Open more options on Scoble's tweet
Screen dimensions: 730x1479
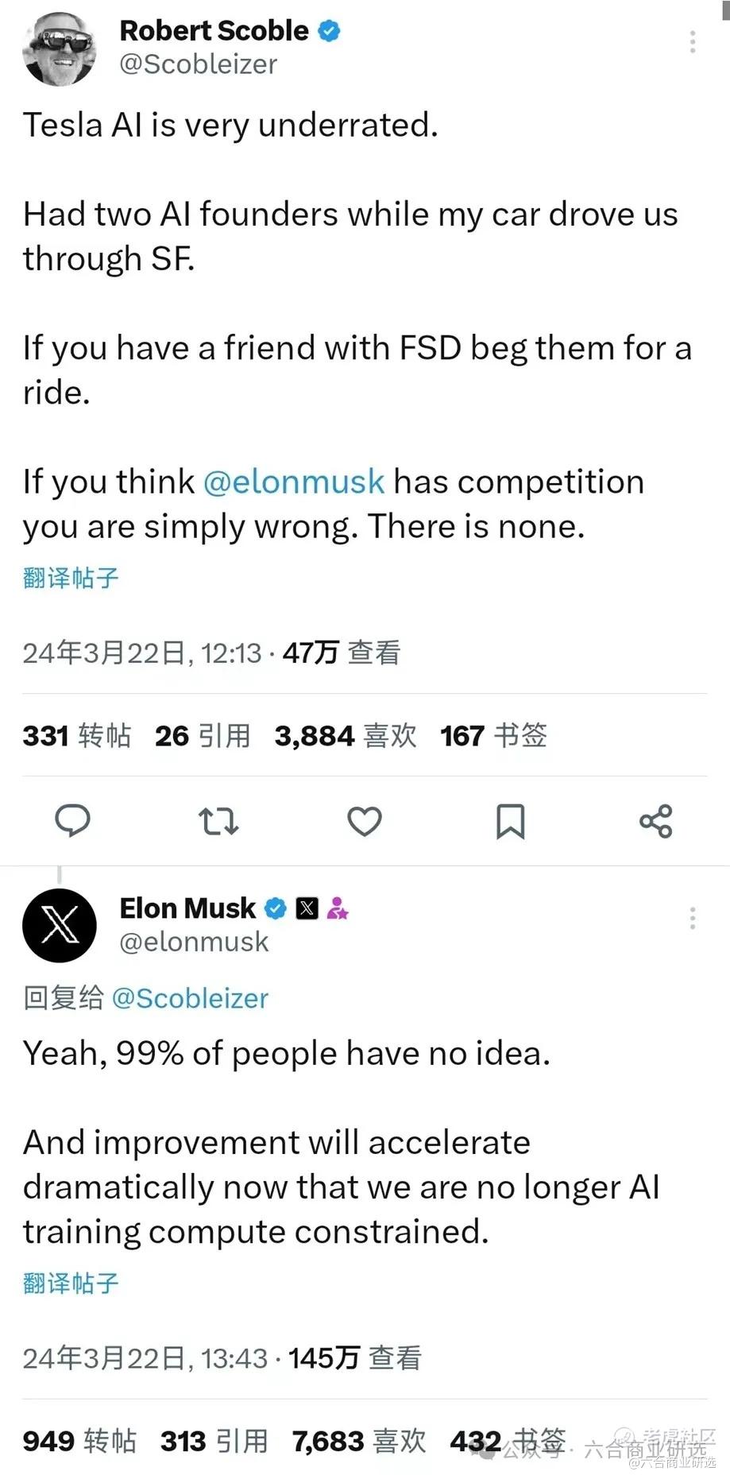click(x=693, y=41)
